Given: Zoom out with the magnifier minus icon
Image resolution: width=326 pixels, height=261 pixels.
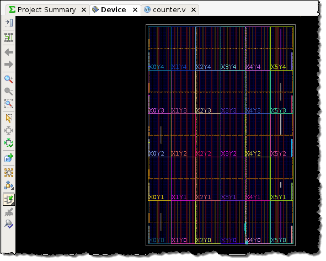Looking at the screenshot, I should [9, 91].
